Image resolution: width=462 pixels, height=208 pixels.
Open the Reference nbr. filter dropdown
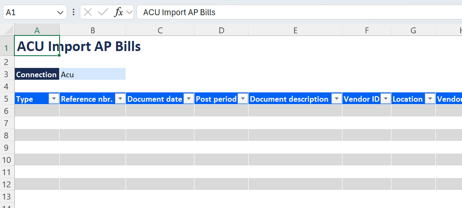120,99
